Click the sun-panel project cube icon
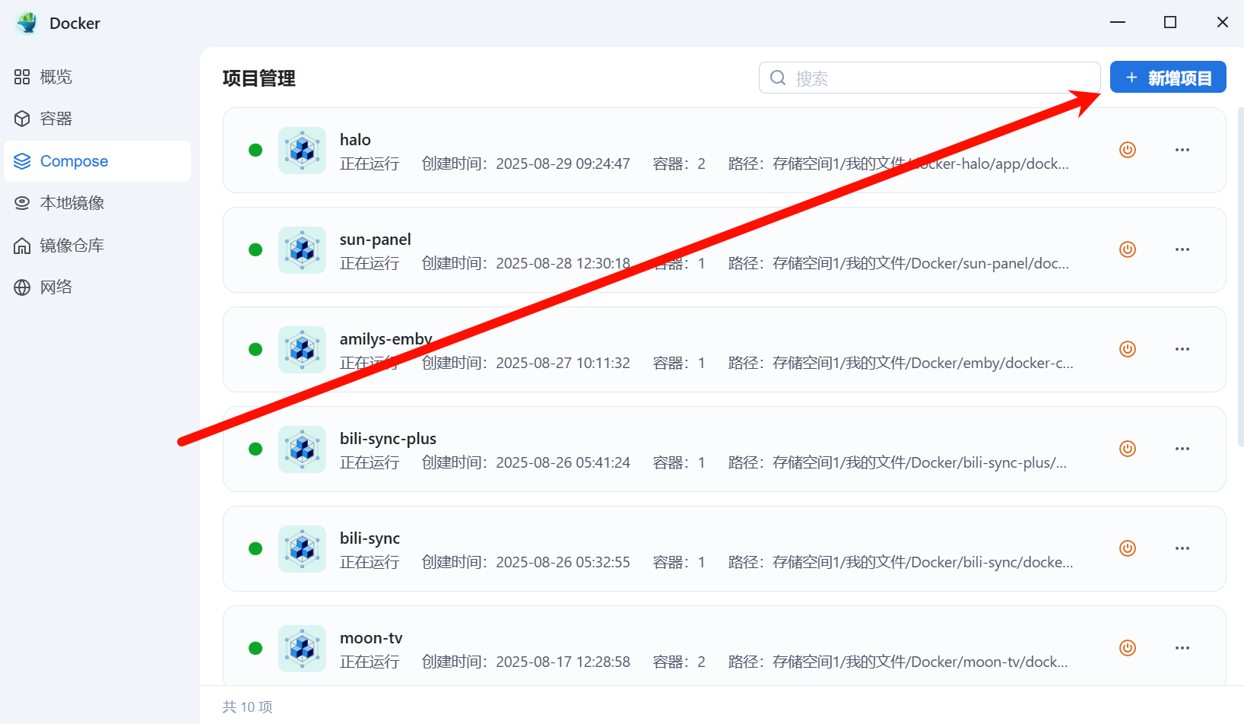Screen dimensions: 1244x724 tap(302, 250)
